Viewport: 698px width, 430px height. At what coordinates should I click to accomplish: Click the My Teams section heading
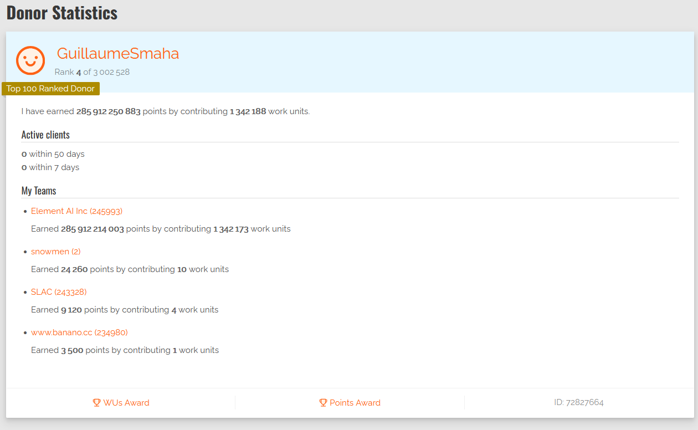coord(39,191)
